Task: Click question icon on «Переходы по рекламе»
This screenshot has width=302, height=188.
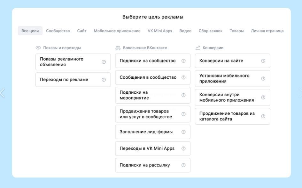Action: coord(103,80)
